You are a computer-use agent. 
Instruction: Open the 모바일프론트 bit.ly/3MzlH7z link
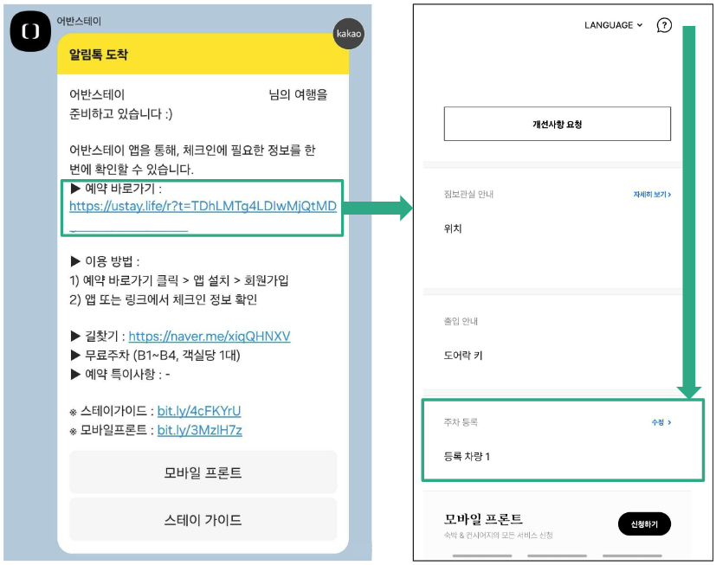[199, 430]
